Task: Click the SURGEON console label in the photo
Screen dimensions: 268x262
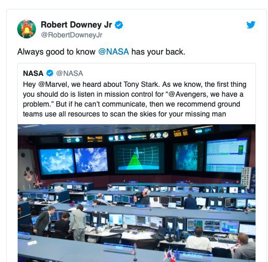Action: click(192, 256)
